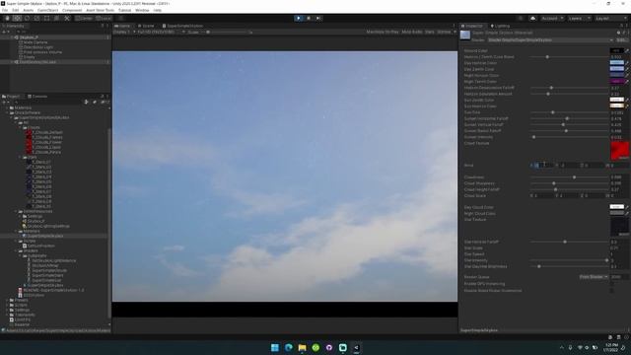Toggle Enable GPU Instancing checkbox
The height and width of the screenshot is (355, 631).
(611, 284)
